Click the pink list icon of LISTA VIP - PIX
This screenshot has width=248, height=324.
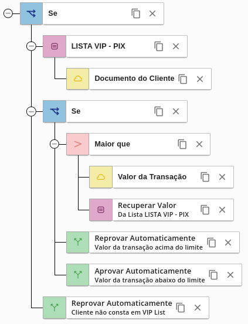point(55,46)
